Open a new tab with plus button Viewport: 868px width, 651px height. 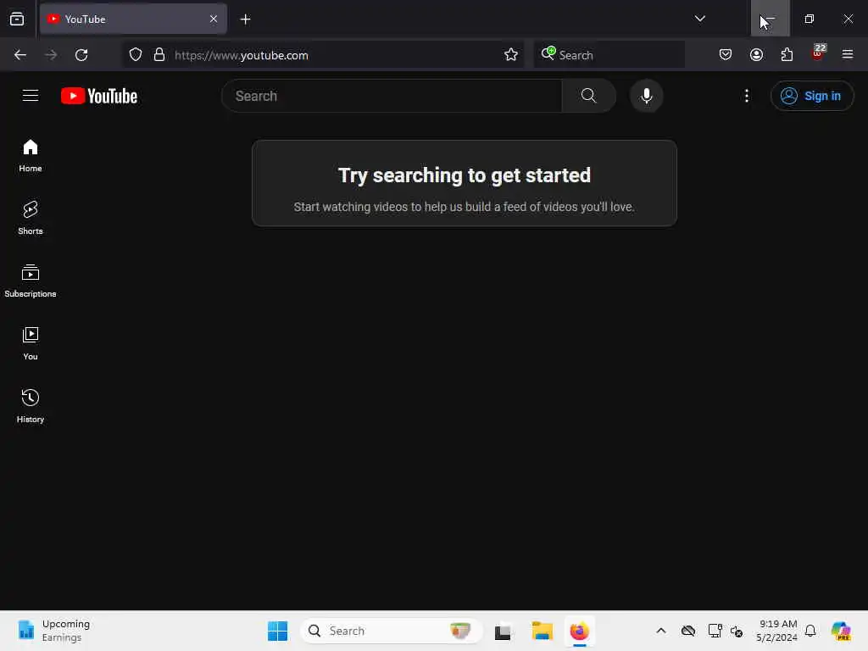click(x=245, y=19)
